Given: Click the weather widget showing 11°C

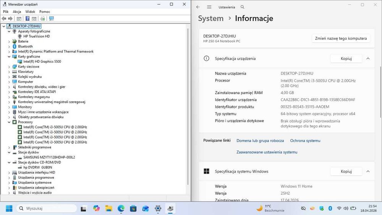Looking at the screenshot, I should pos(270,208).
